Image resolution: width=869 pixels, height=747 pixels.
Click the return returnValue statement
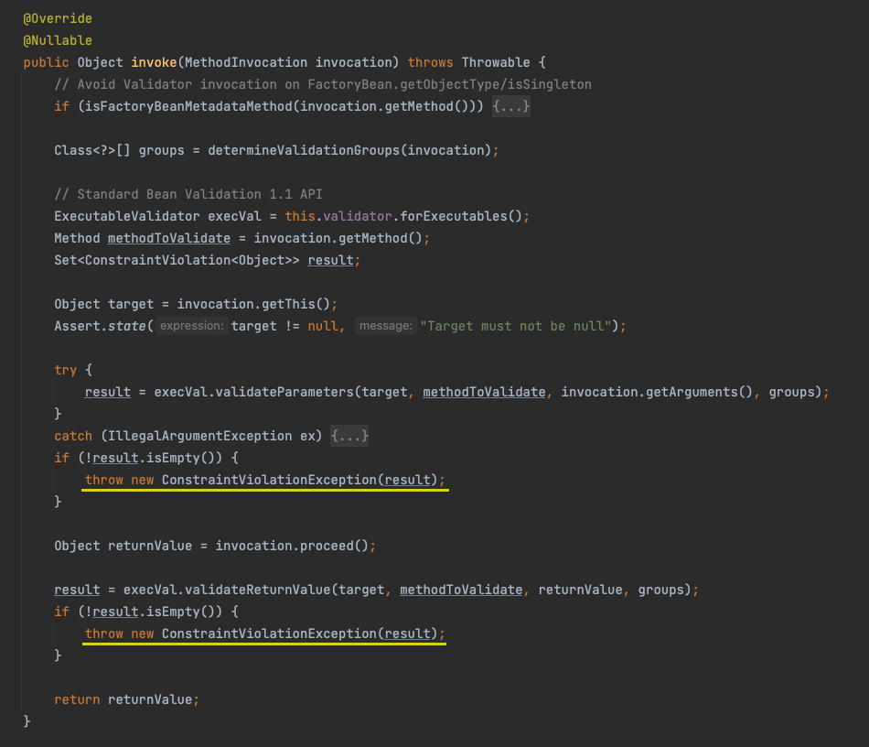coord(126,700)
